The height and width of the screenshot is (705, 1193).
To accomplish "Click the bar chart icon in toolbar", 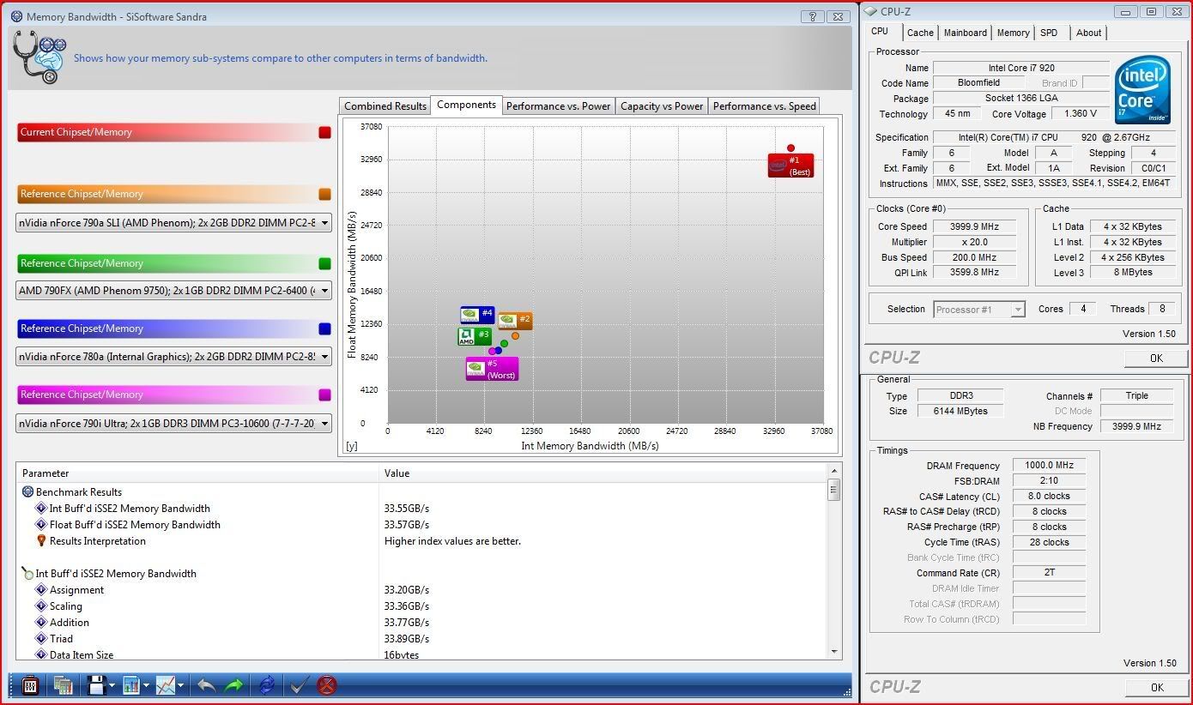I will click(131, 685).
